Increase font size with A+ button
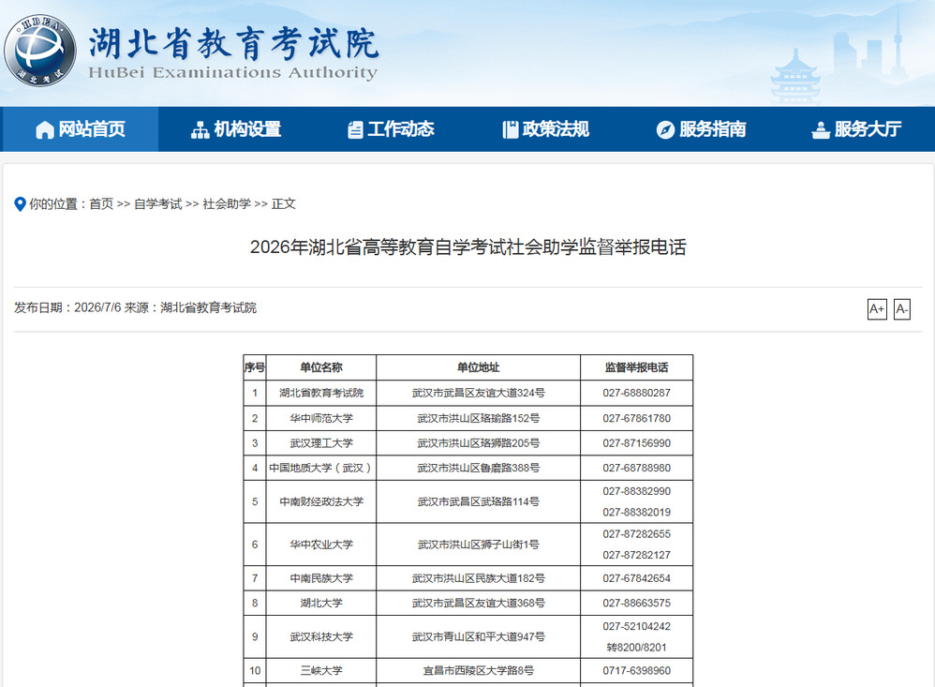 click(x=877, y=309)
